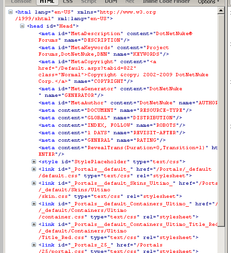231x253 pixels.
Task: Expand the link Containers_Ultimo_Title_Red node
Action: 34,224
